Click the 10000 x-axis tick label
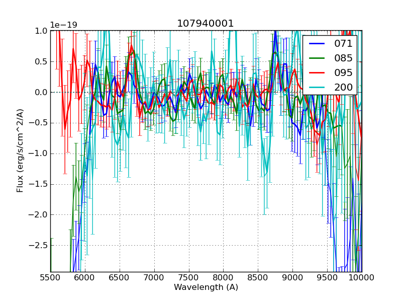This screenshot has height=302, width=402. pos(362,277)
